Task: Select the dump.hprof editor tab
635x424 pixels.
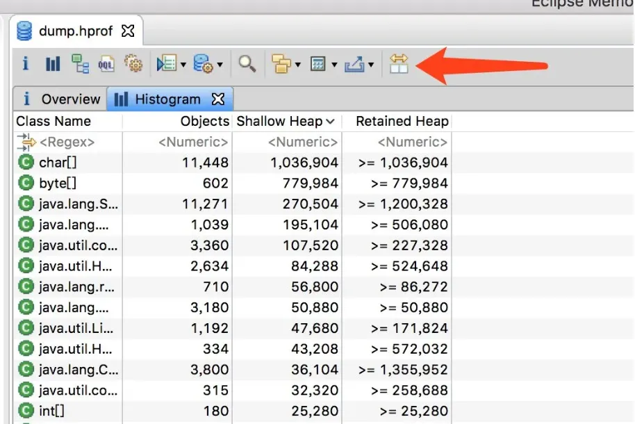Action: [76, 31]
